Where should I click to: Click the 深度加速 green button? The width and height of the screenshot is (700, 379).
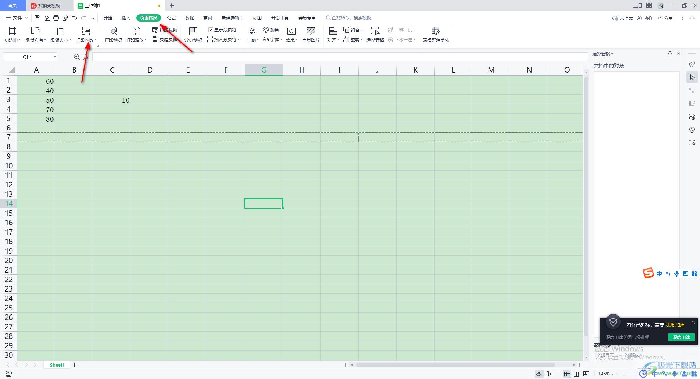point(681,337)
